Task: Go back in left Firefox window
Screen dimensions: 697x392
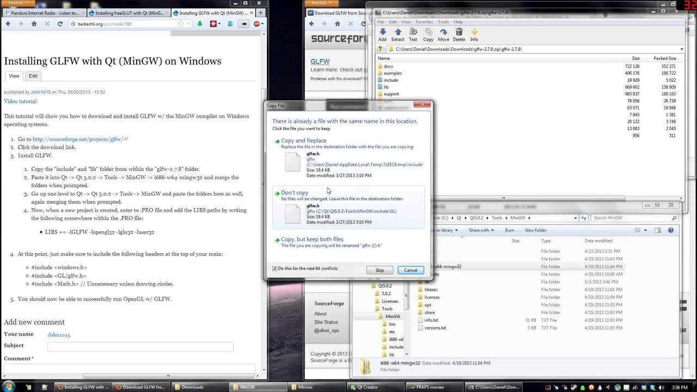Action: [x=8, y=24]
